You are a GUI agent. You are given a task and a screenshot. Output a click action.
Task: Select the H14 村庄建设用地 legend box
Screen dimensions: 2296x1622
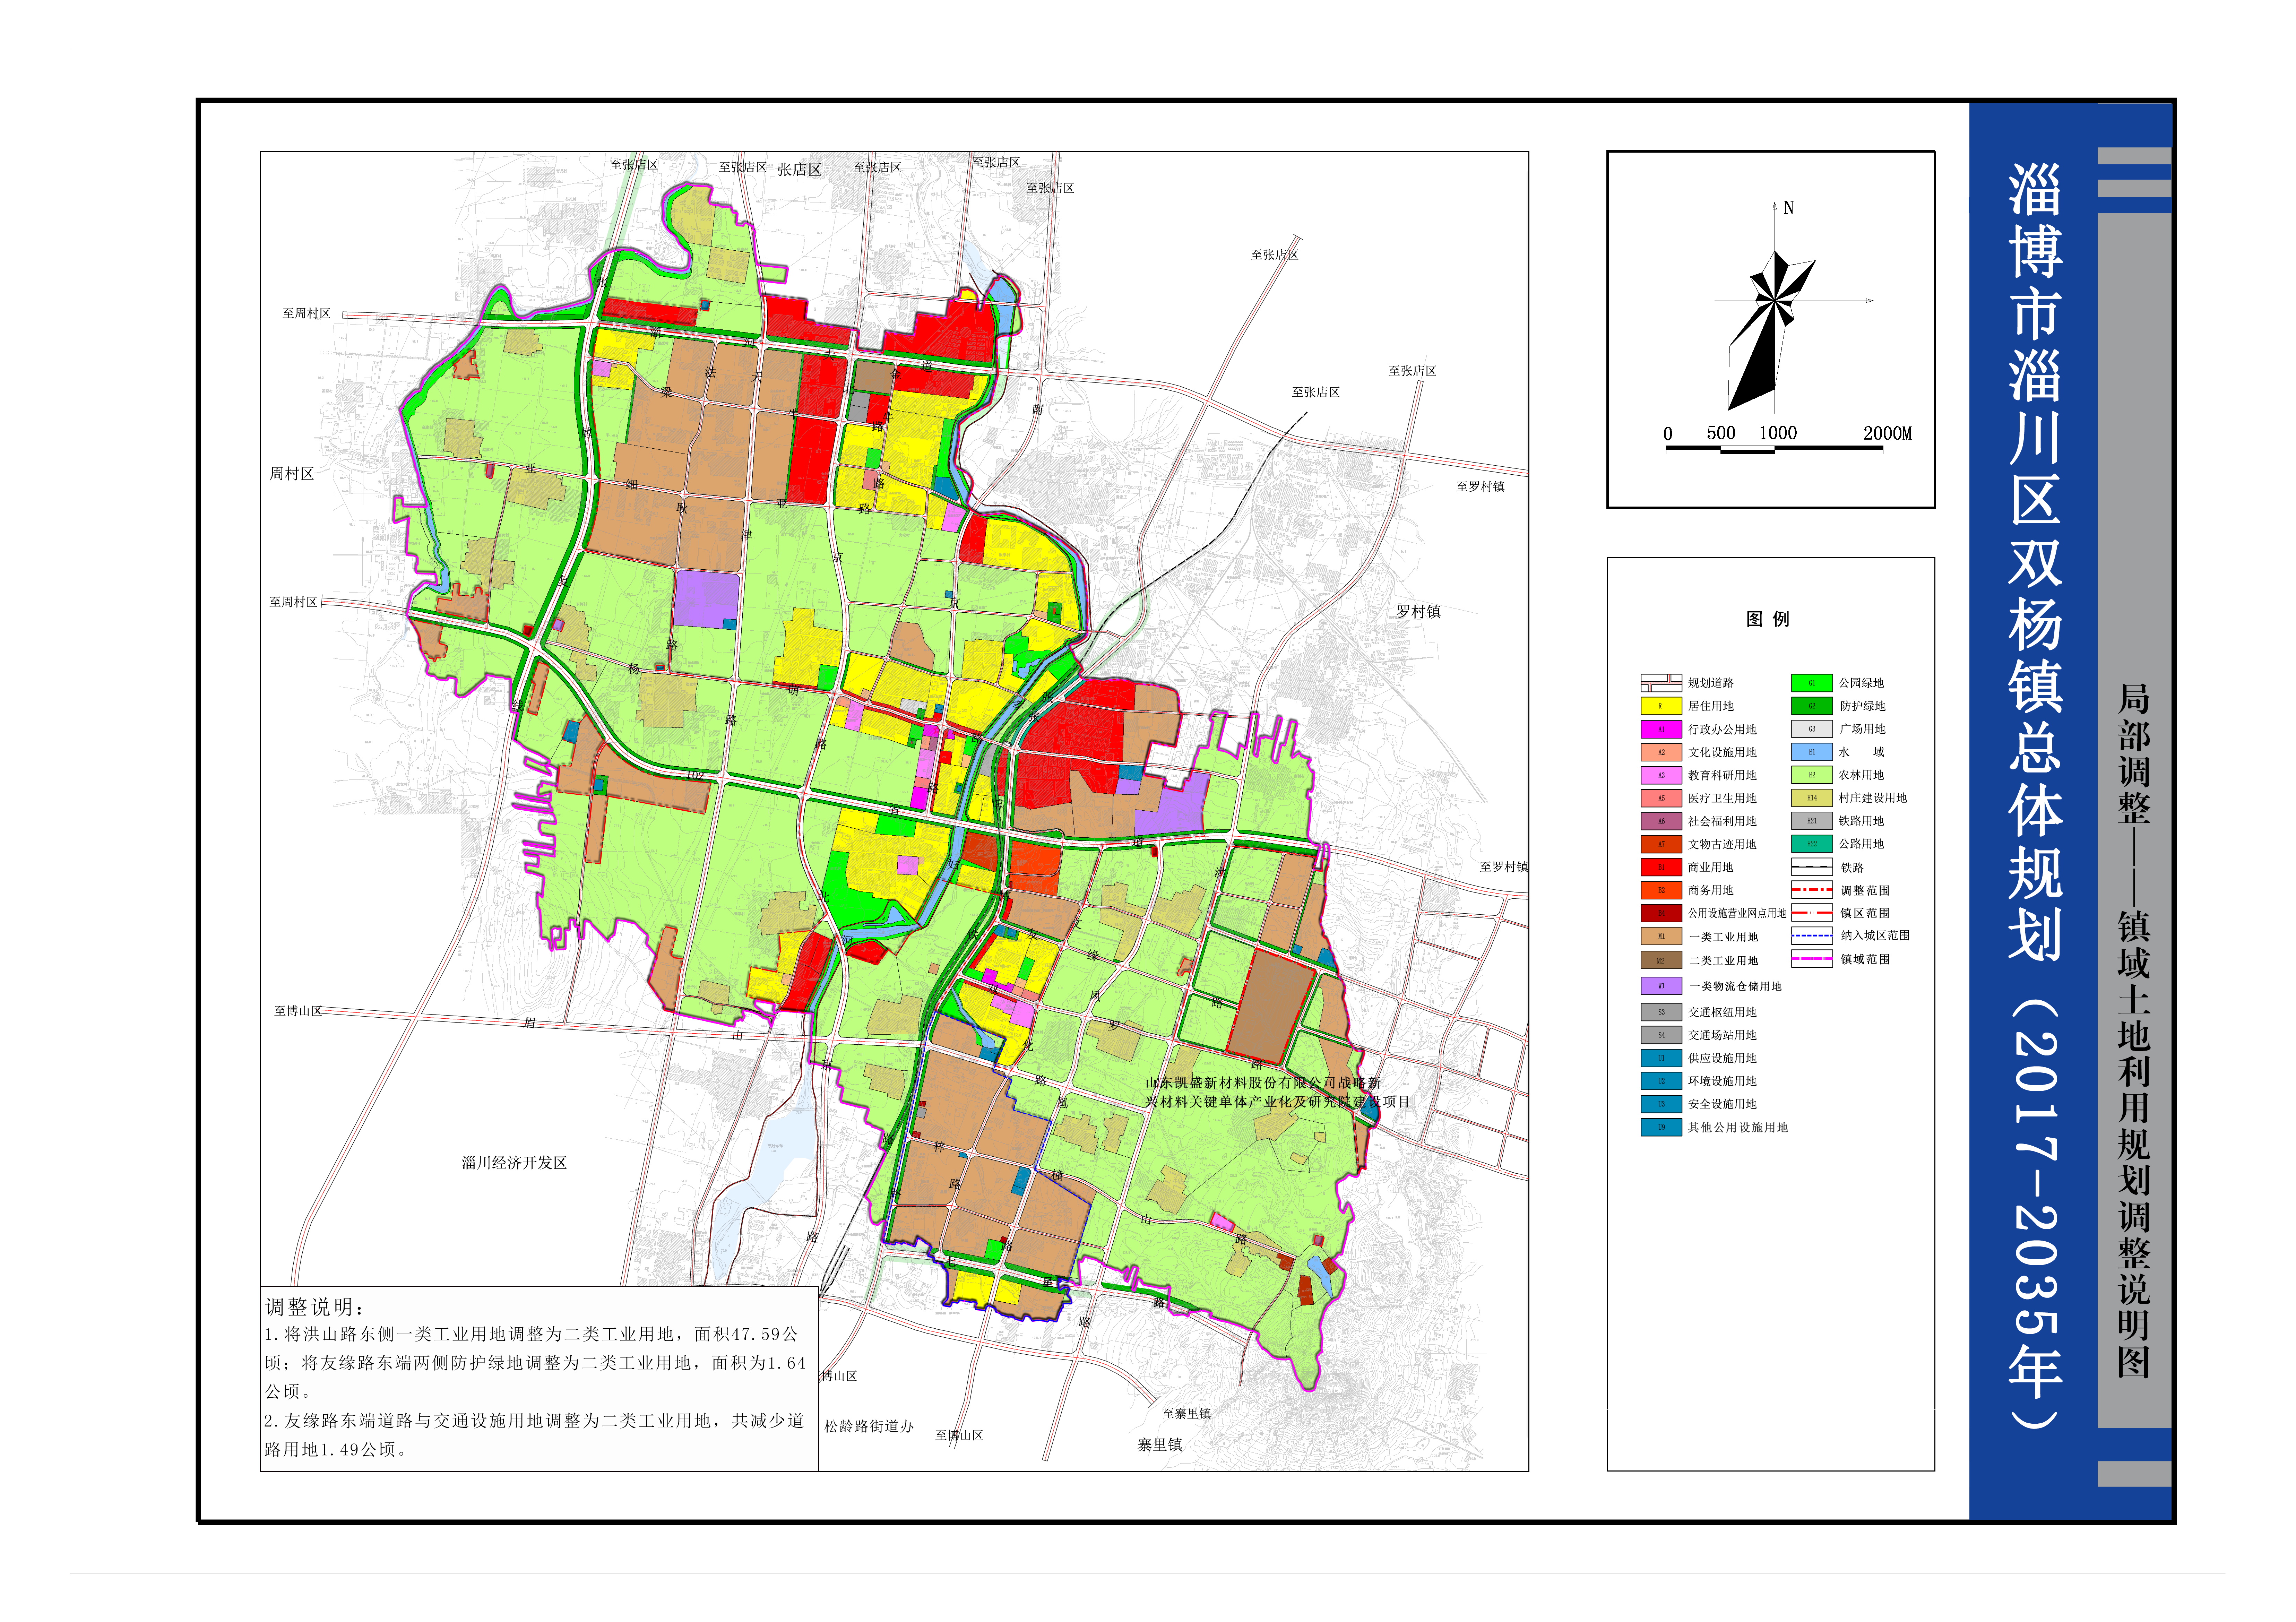pos(1812,798)
